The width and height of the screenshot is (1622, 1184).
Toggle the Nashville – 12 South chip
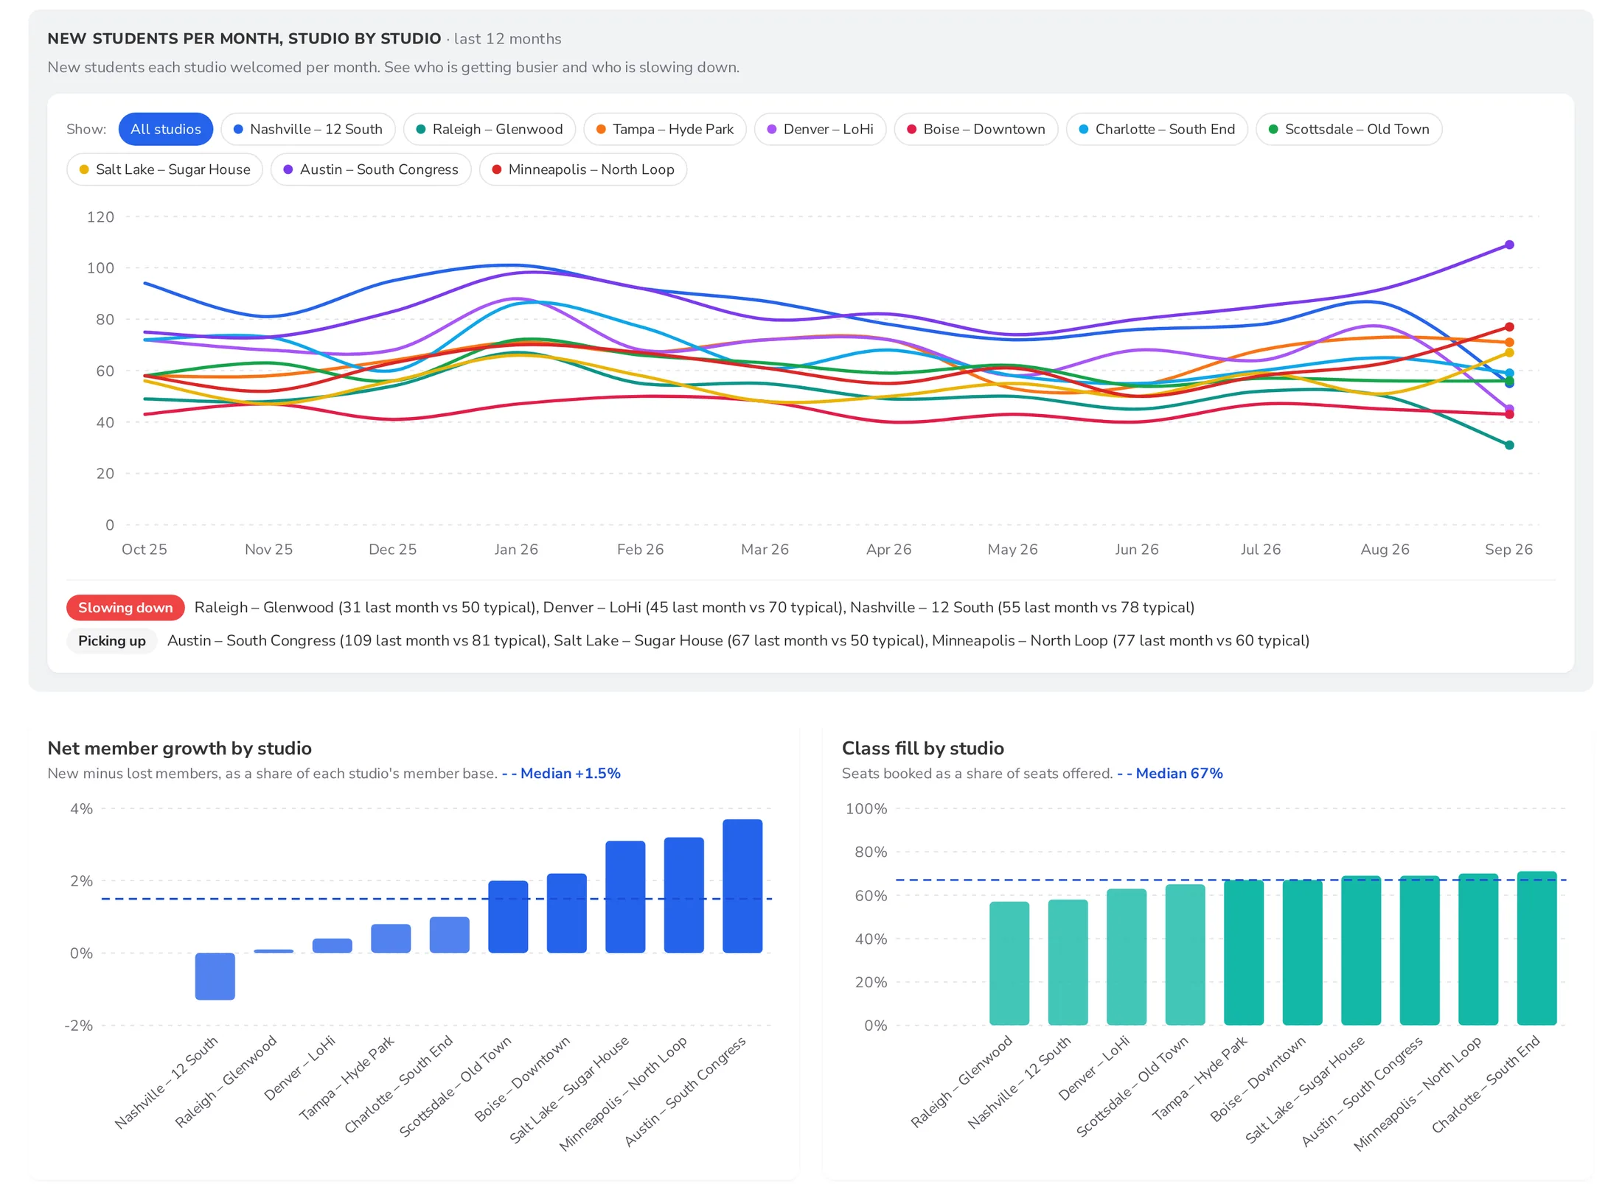click(307, 129)
